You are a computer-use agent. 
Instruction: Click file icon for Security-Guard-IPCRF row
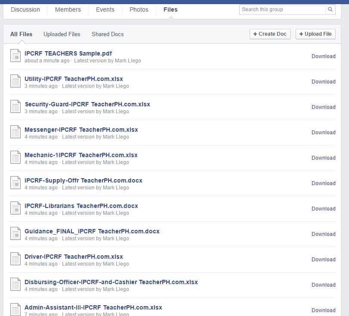(15, 106)
